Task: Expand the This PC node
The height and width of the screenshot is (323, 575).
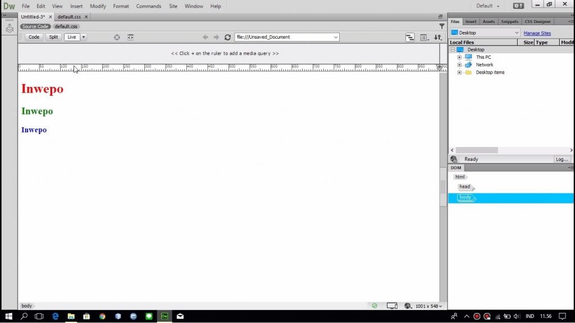Action: pos(459,57)
